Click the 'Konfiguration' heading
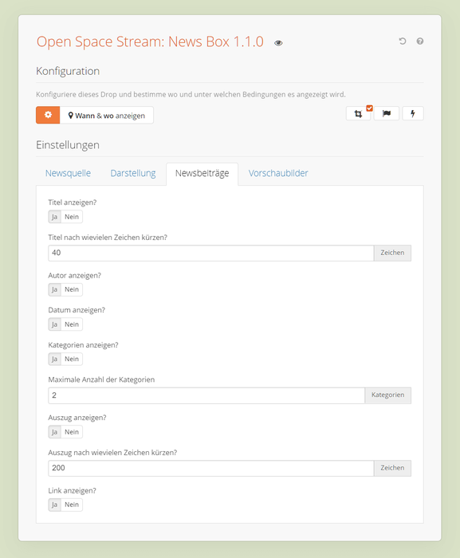The width and height of the screenshot is (460, 558). click(68, 71)
